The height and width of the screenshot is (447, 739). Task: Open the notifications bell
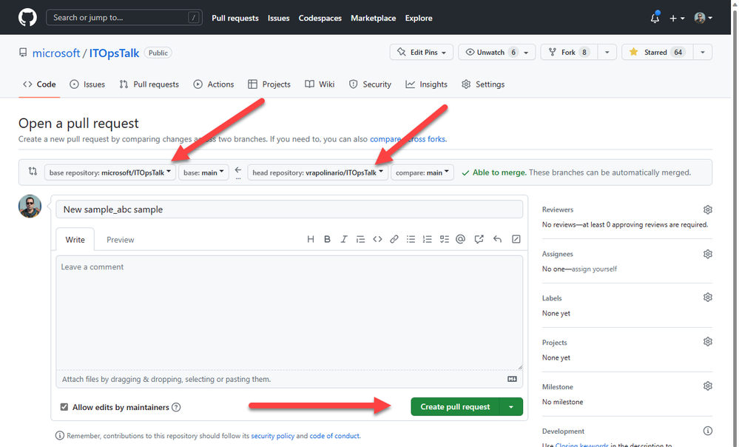tap(655, 18)
